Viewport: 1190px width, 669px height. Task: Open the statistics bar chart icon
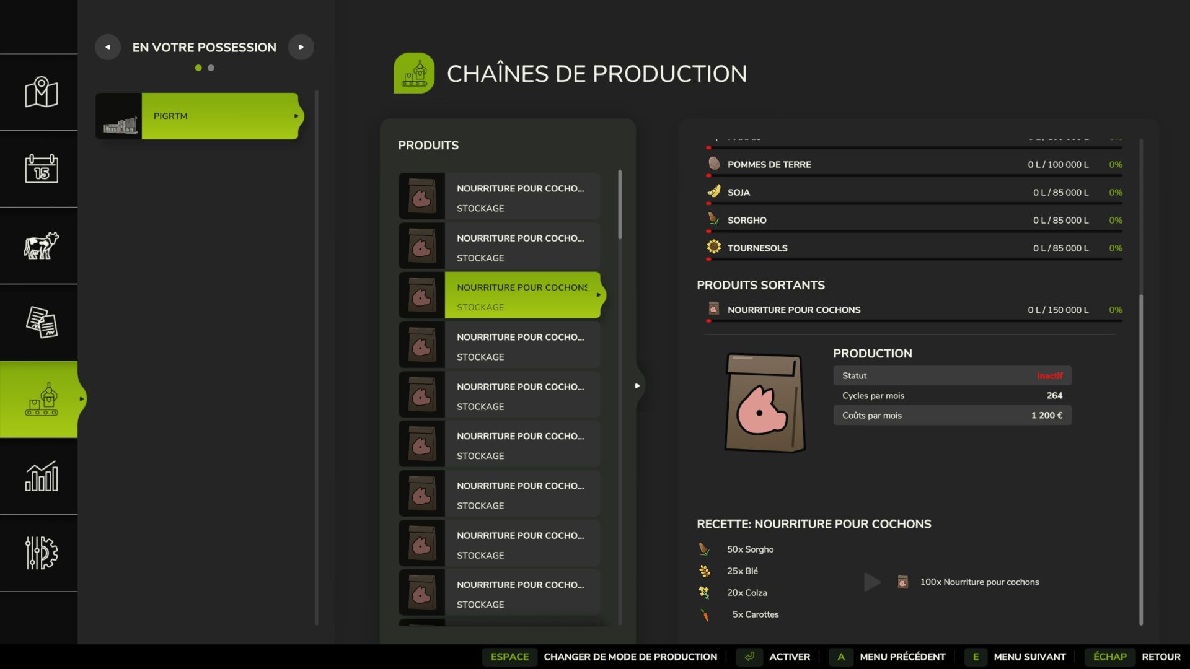[41, 476]
